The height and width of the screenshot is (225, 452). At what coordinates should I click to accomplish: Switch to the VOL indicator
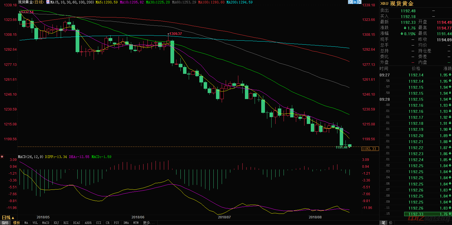[x=35, y=223]
